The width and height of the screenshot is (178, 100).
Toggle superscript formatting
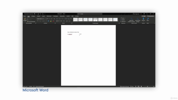[46, 21]
